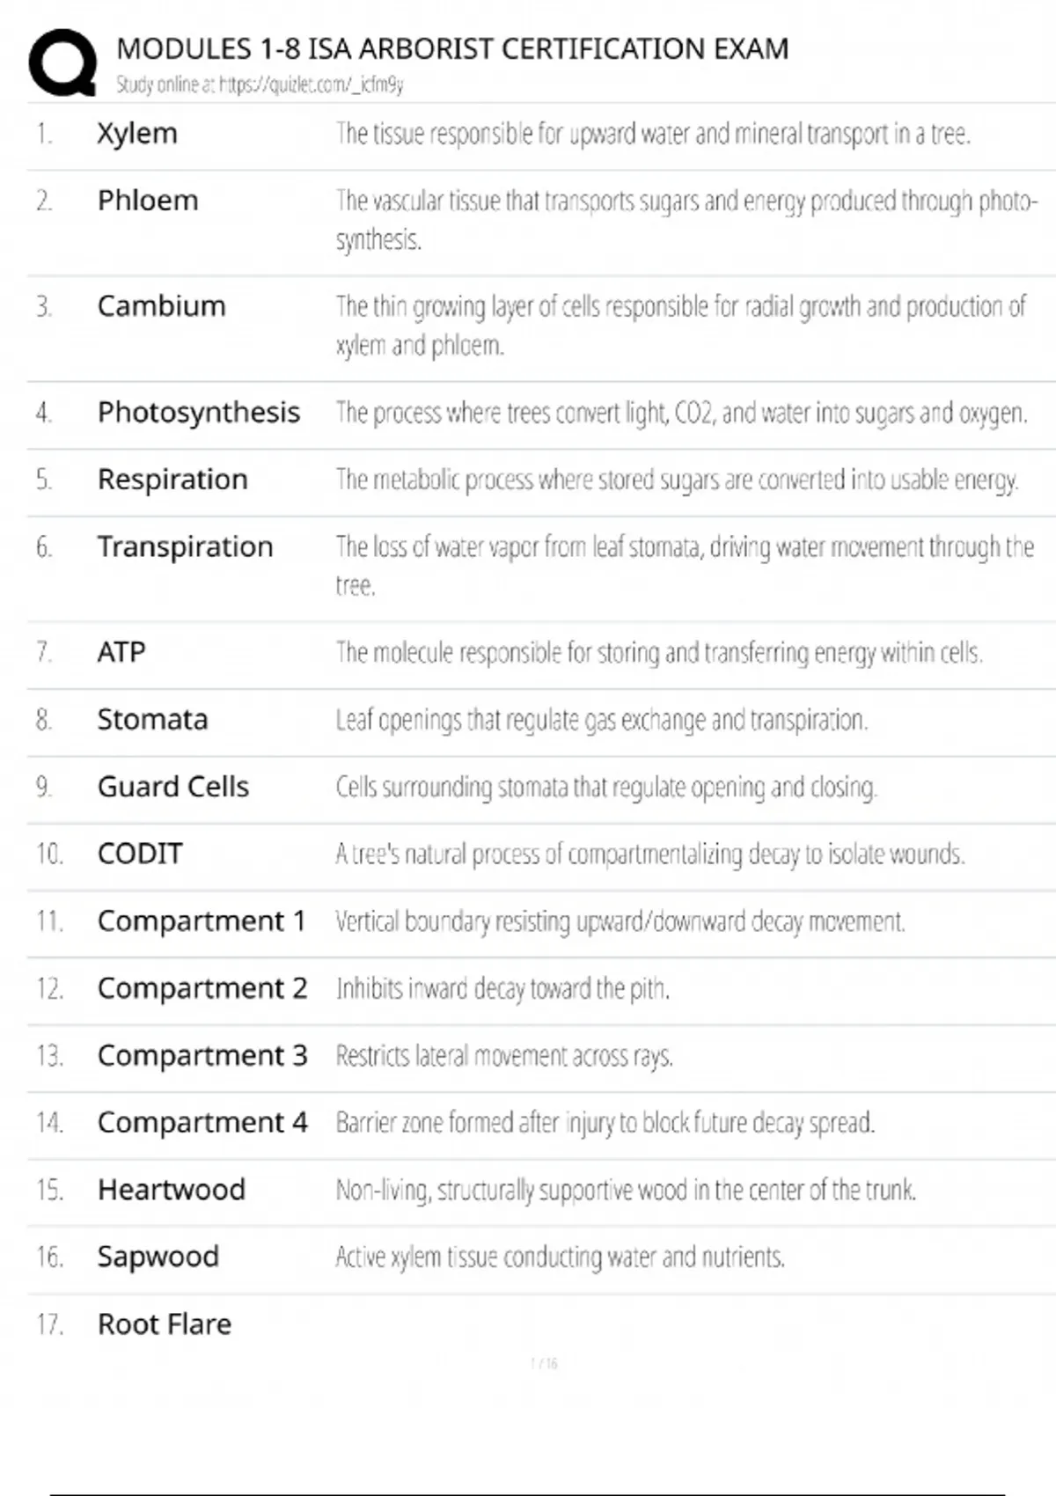Click the Cambium term
Screen dimensions: 1056x1496
click(161, 306)
